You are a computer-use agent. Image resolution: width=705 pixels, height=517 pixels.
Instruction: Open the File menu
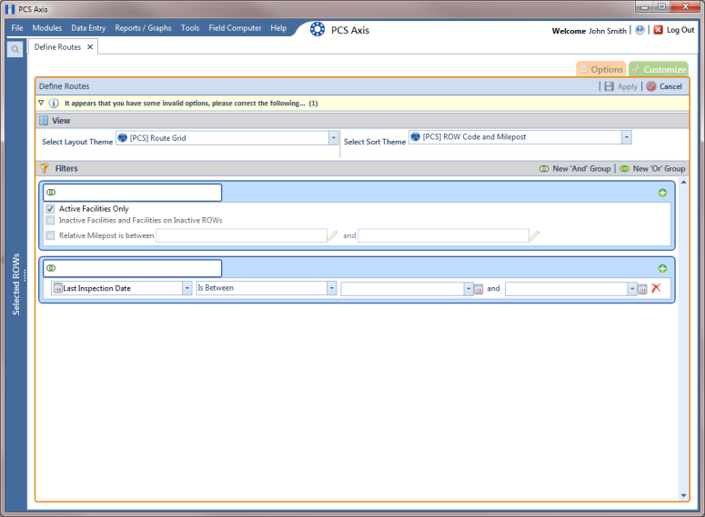click(x=17, y=28)
